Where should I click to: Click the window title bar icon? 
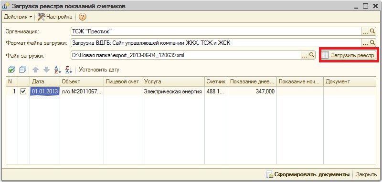pos(6,6)
